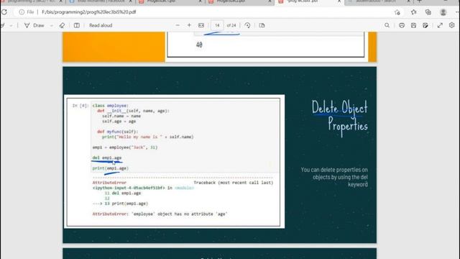This screenshot has height=259, width=460.
Task: Open the Collections icon
Action: pyautogui.click(x=428, y=12)
